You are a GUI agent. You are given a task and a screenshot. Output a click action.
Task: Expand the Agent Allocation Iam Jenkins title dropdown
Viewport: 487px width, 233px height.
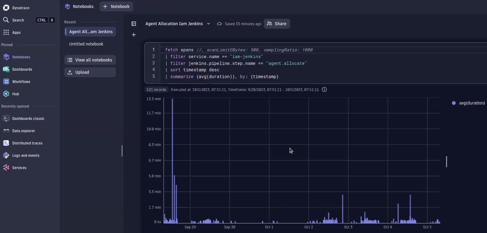(208, 24)
